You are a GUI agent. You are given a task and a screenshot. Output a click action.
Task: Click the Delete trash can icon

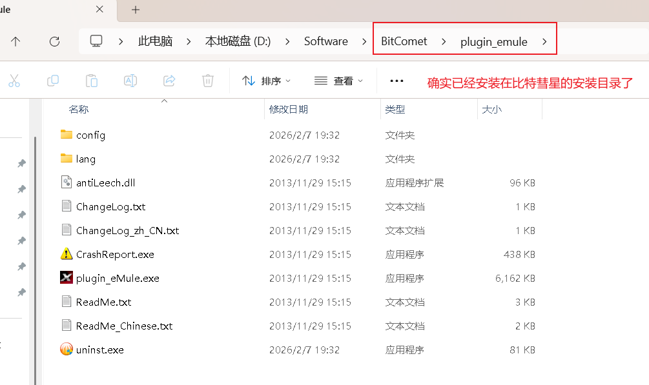point(208,81)
